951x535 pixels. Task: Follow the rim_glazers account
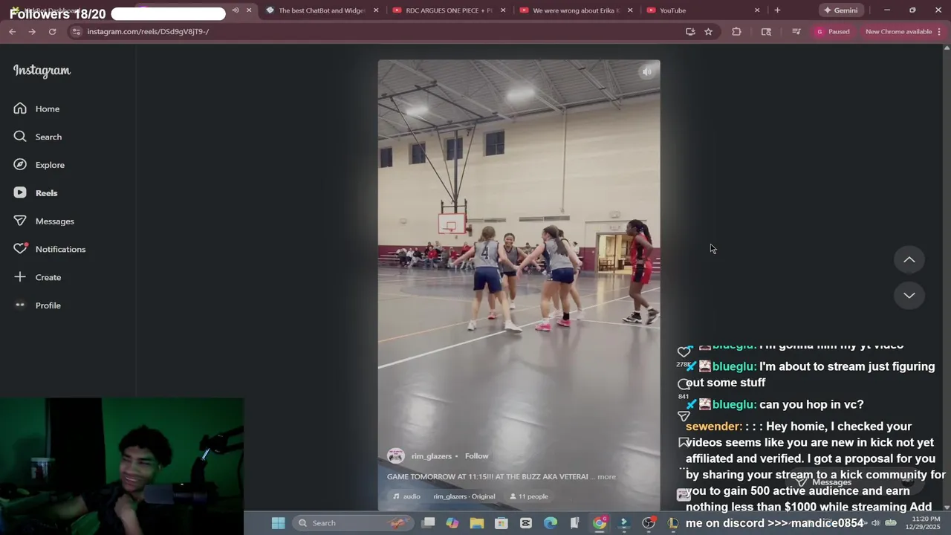[x=476, y=456]
